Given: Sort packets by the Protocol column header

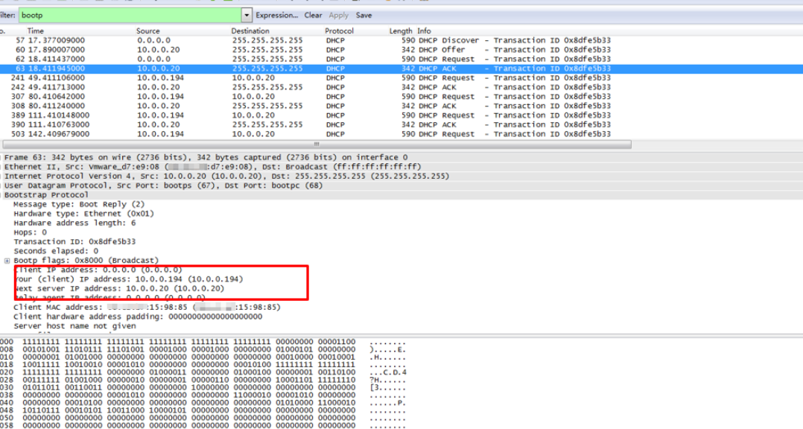Looking at the screenshot, I should 339,31.
